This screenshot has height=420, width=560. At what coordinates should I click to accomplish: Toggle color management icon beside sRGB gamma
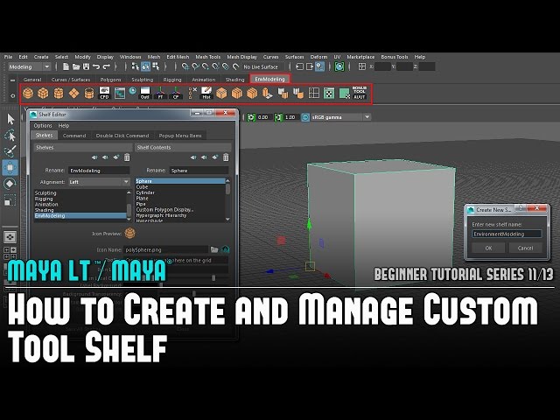(305, 117)
